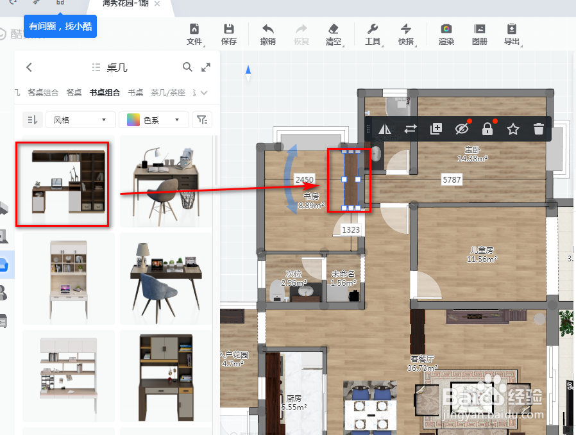Replace the selected item with swap icon

[x=411, y=129]
